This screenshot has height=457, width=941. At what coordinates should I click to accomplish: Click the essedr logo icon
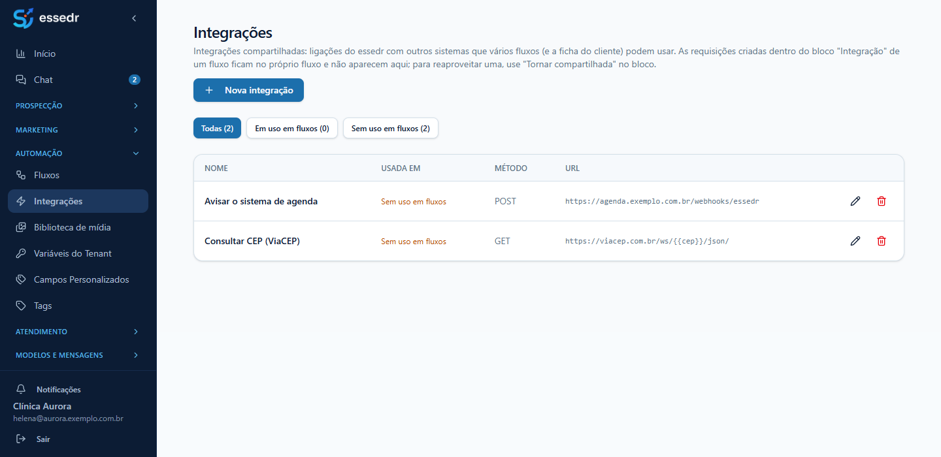point(23,18)
